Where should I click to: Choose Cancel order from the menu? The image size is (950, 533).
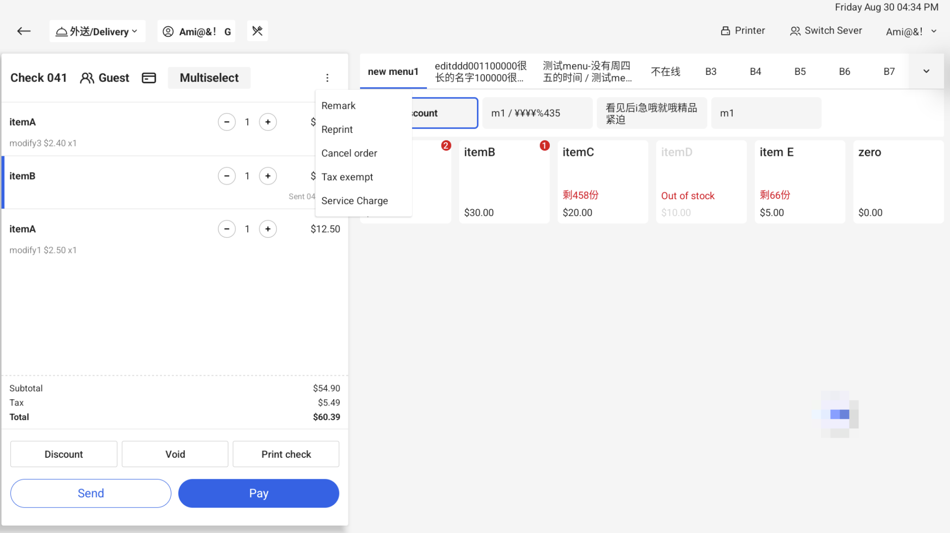pyautogui.click(x=349, y=153)
